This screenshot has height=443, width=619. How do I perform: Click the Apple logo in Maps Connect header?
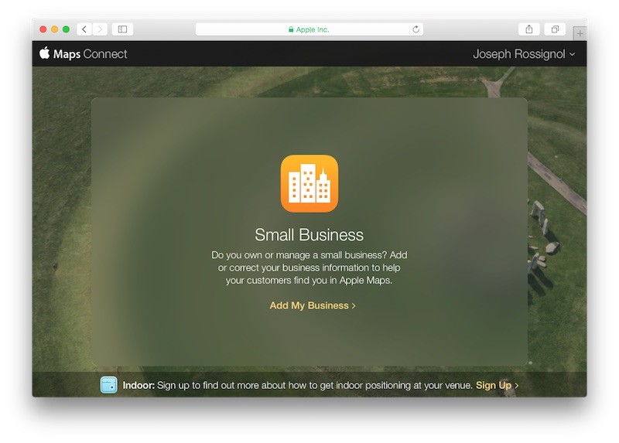[45, 53]
